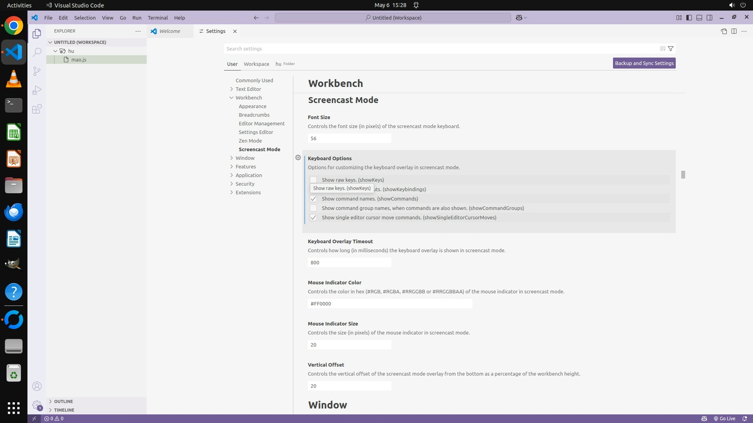Uncheck Show command names option

coord(313,199)
